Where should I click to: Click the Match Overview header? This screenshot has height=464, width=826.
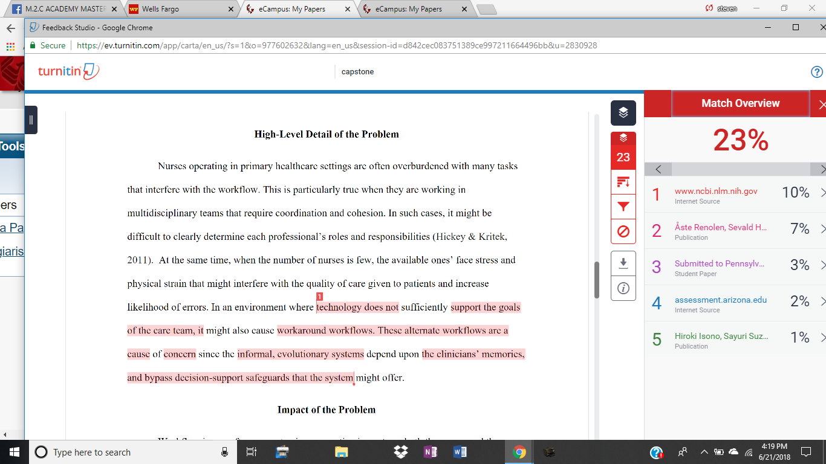click(x=741, y=103)
